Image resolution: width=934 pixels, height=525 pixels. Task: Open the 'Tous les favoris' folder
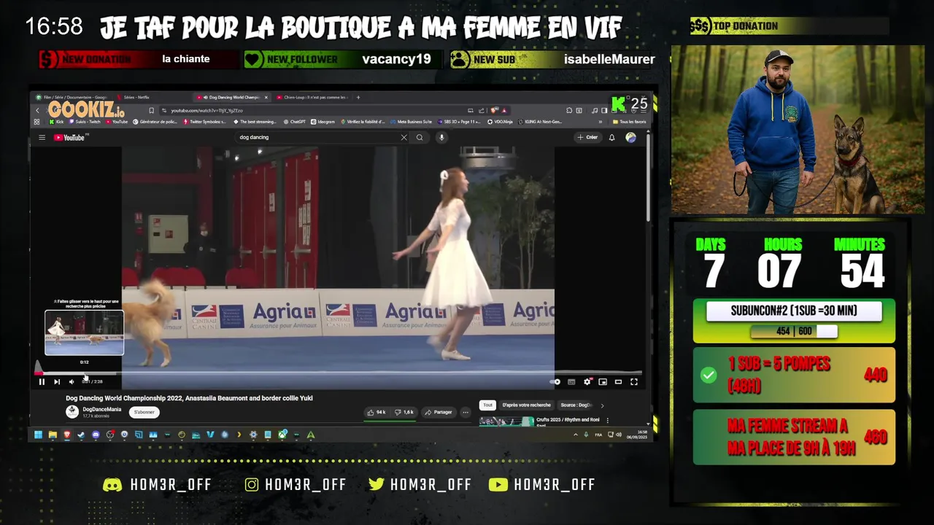[630, 122]
